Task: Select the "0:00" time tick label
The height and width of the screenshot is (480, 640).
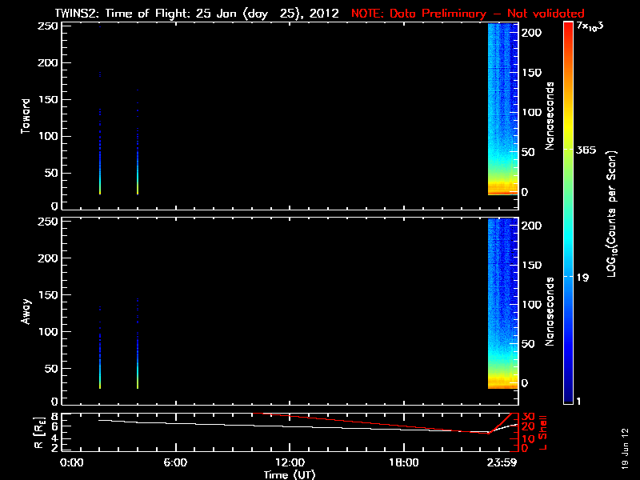Action: (72, 462)
